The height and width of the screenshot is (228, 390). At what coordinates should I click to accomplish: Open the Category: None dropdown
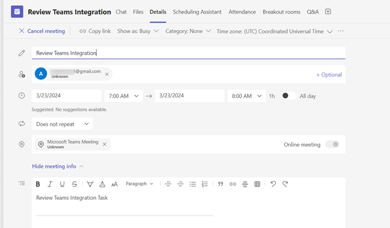pyautogui.click(x=188, y=31)
